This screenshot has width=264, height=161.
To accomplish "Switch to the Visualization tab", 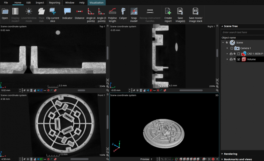I will pos(97,3).
